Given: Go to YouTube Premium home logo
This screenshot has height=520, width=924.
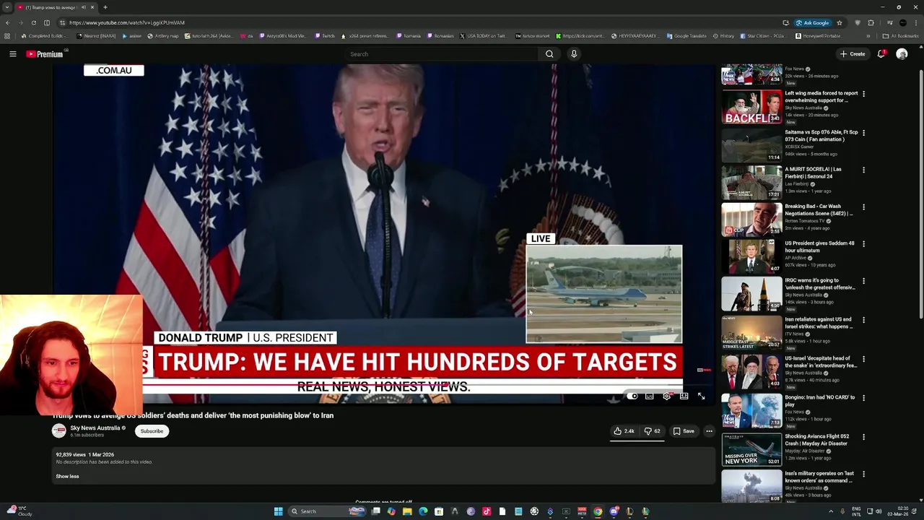Looking at the screenshot, I should 45,54.
